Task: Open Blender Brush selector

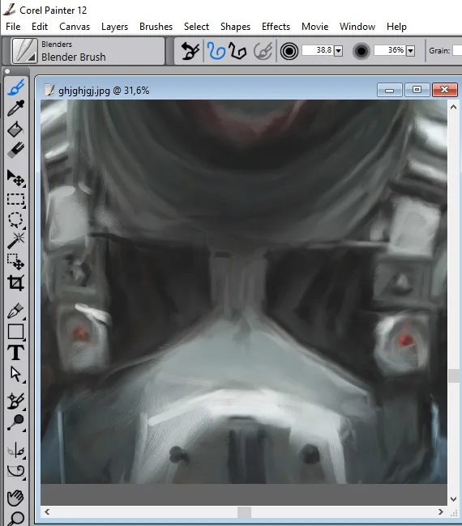Action: click(x=88, y=51)
